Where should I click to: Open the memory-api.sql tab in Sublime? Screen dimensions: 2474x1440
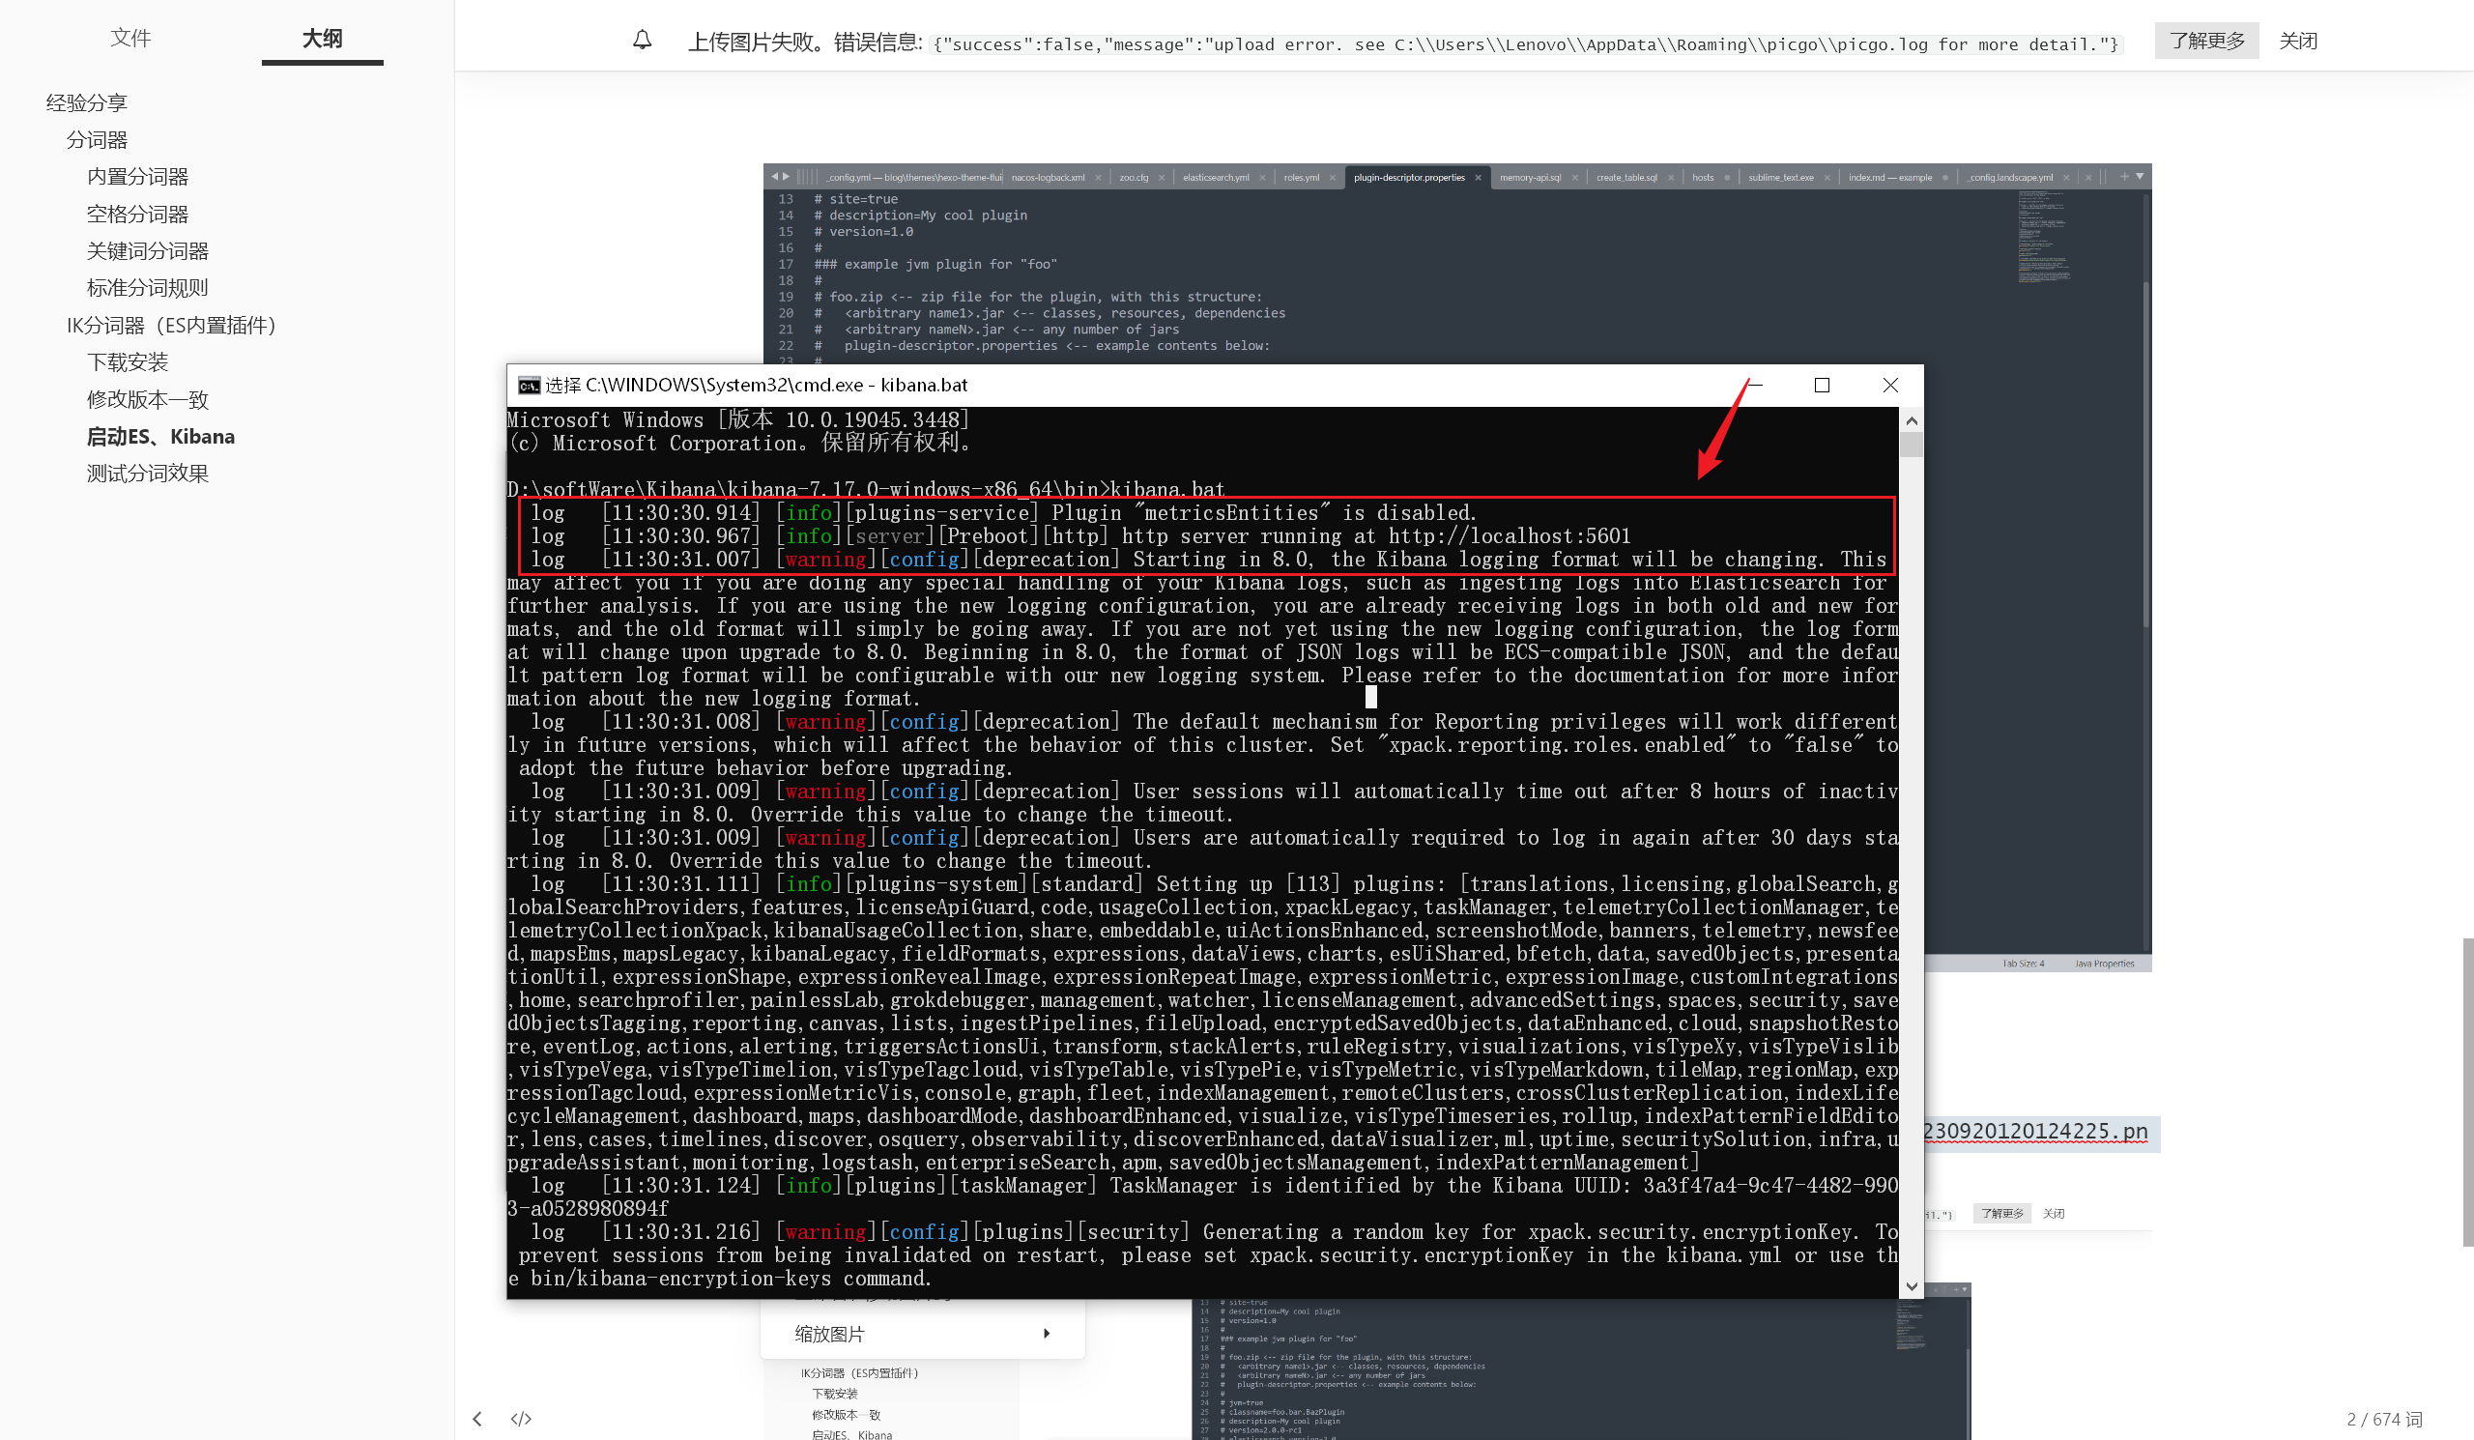click(x=1530, y=178)
